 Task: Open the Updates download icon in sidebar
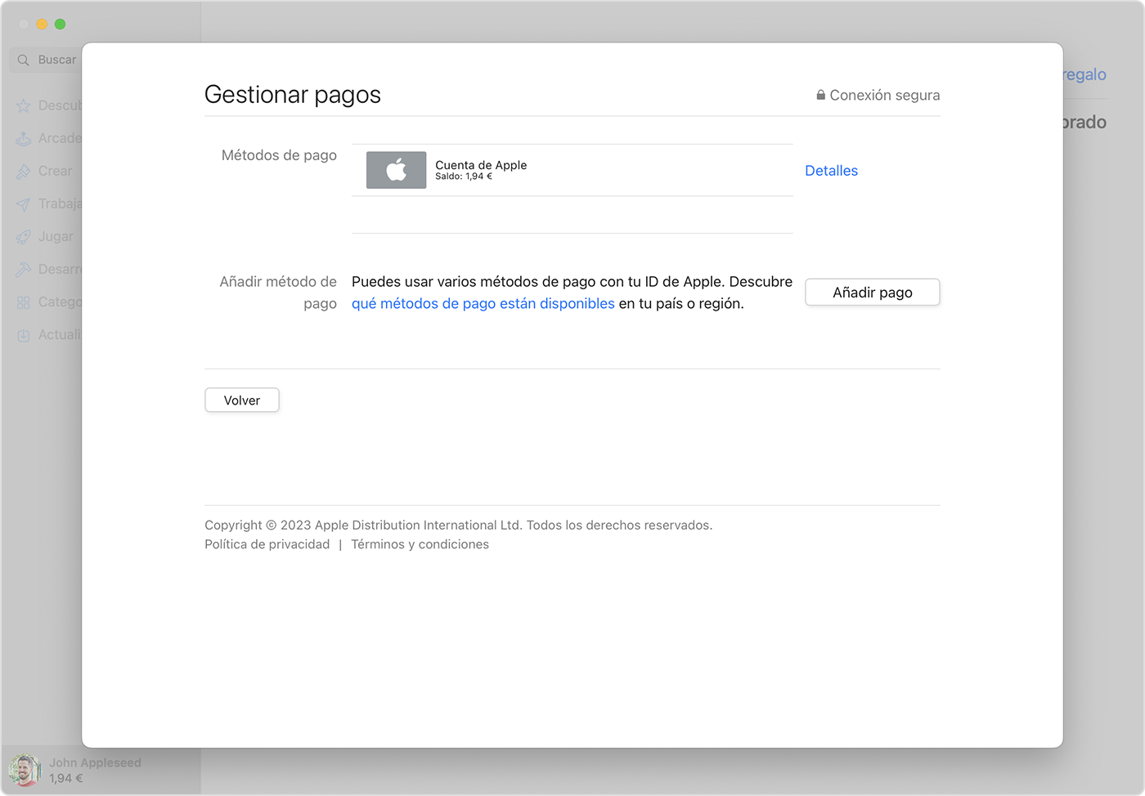(24, 335)
